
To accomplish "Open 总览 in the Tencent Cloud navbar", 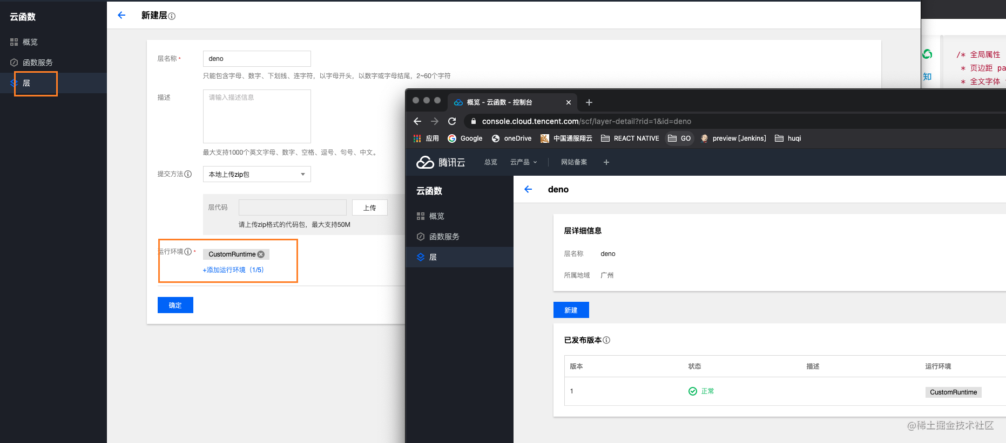I will pyautogui.click(x=490, y=162).
